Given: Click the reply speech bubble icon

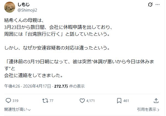Looking at the screenshot, I should pyautogui.click(x=8, y=101).
